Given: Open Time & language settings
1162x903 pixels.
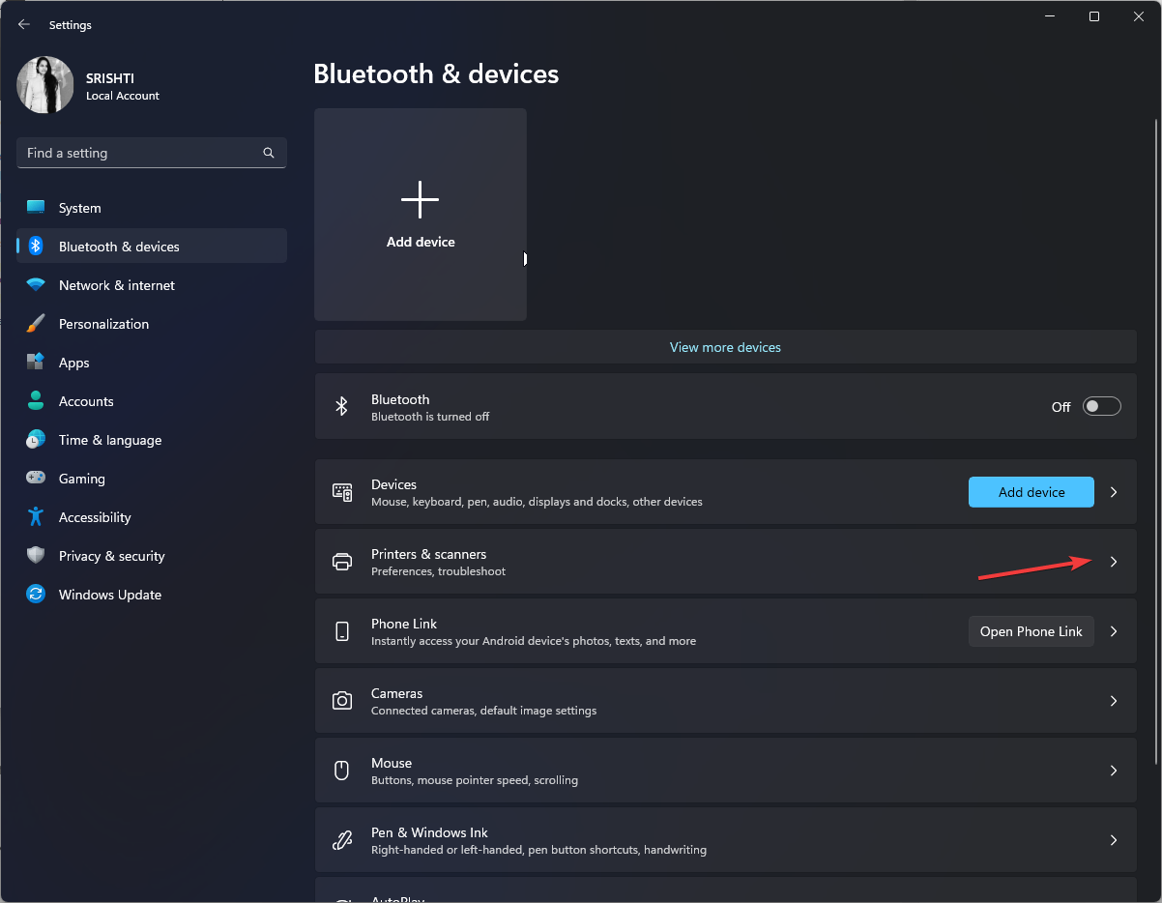Looking at the screenshot, I should [152, 440].
